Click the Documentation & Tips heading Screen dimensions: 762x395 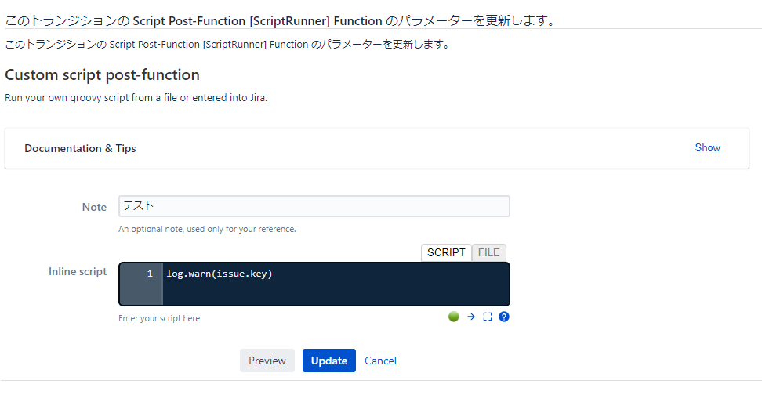click(80, 148)
